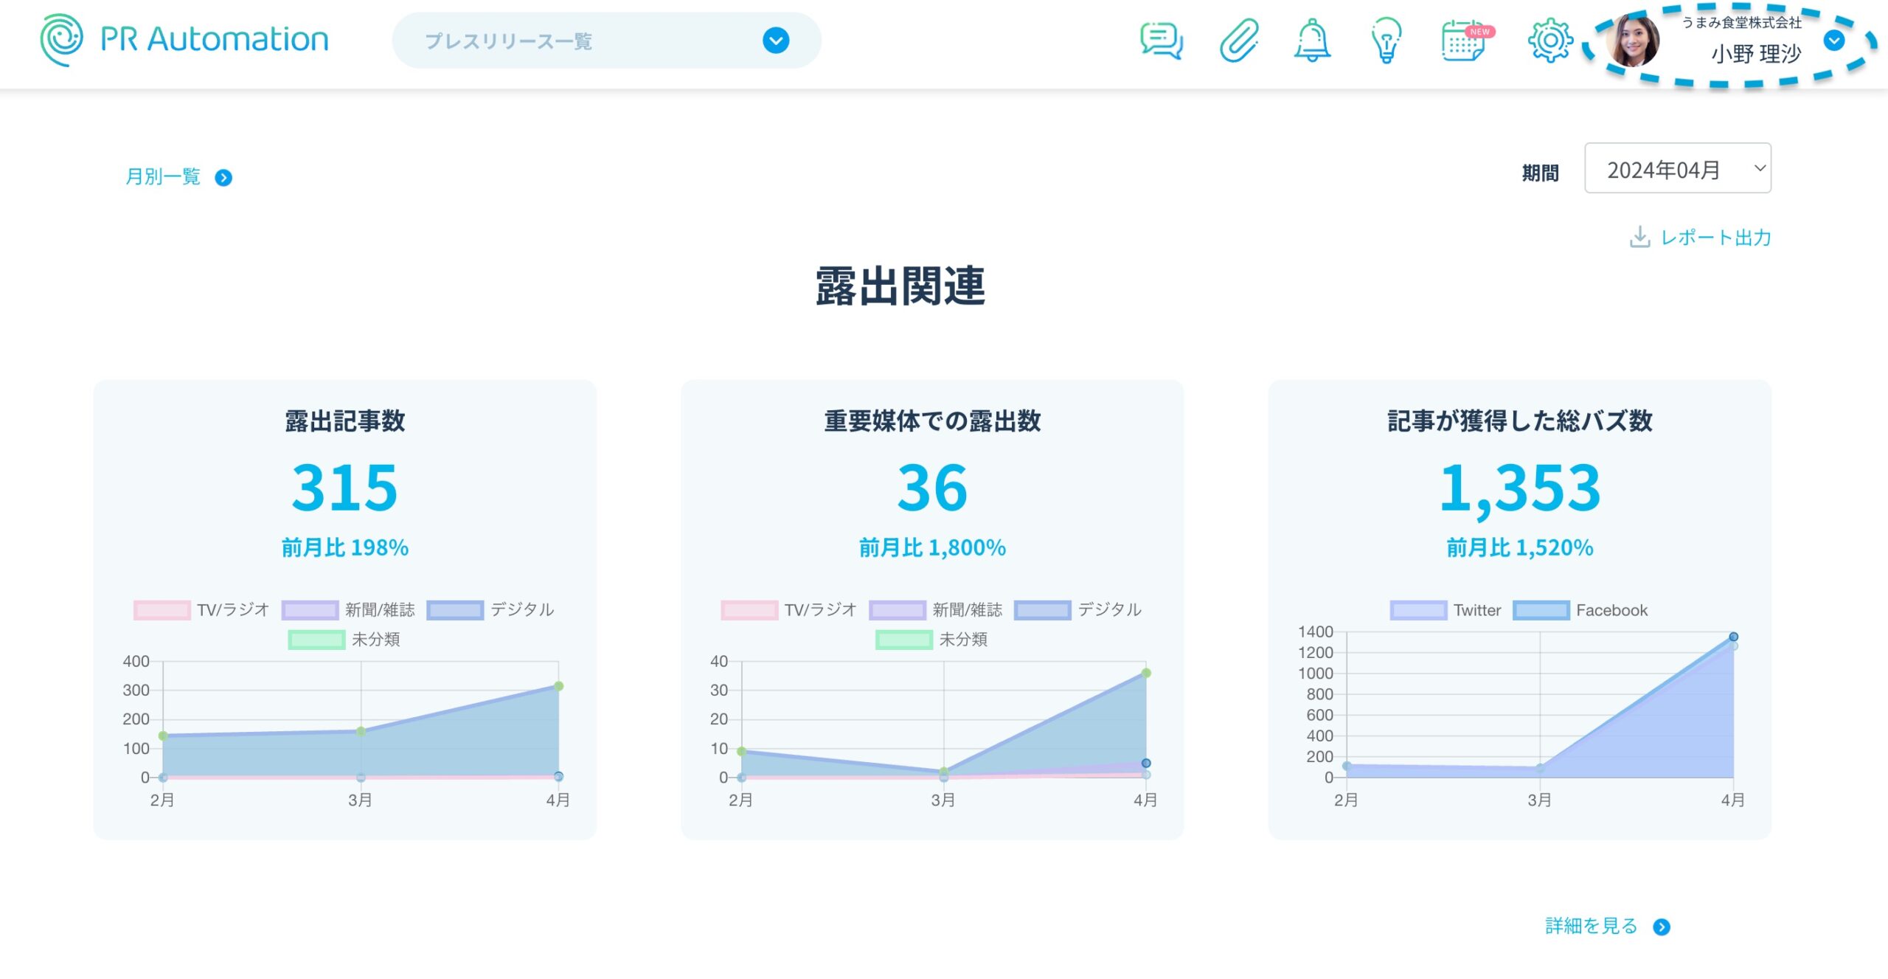Image resolution: width=1888 pixels, height=979 pixels.
Task: Click the Facebook legend color swatch
Action: click(x=1541, y=611)
